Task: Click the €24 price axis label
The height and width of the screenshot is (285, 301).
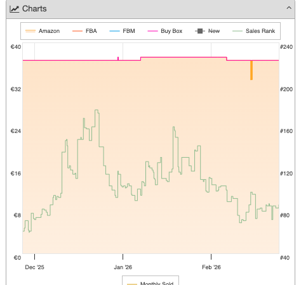Action: 16,131
